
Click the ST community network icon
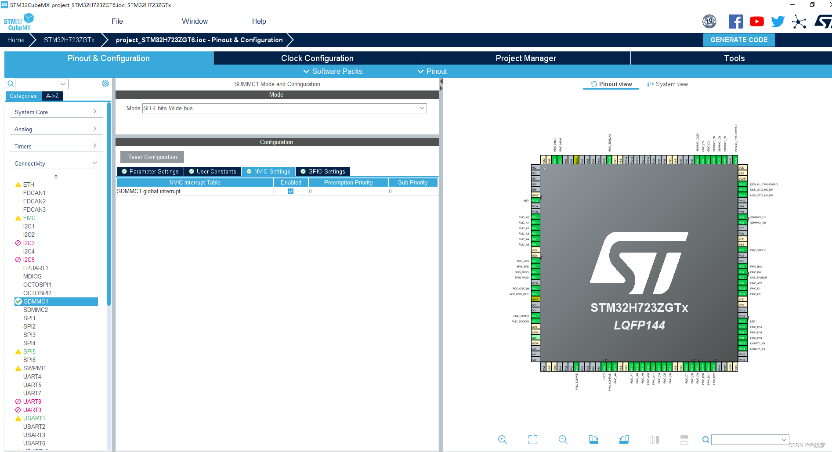pos(799,22)
